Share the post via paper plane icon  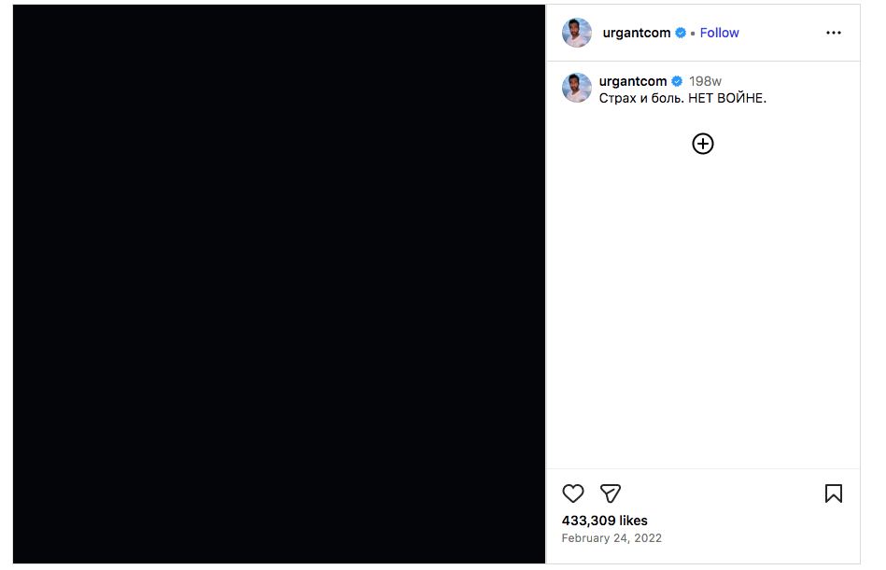point(611,494)
